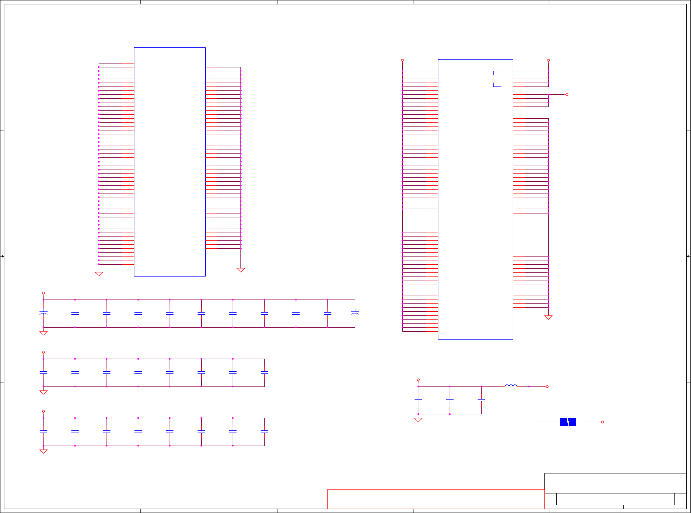Click ground symbol of the middle capacitor row
The height and width of the screenshot is (513, 691).
pos(43,392)
